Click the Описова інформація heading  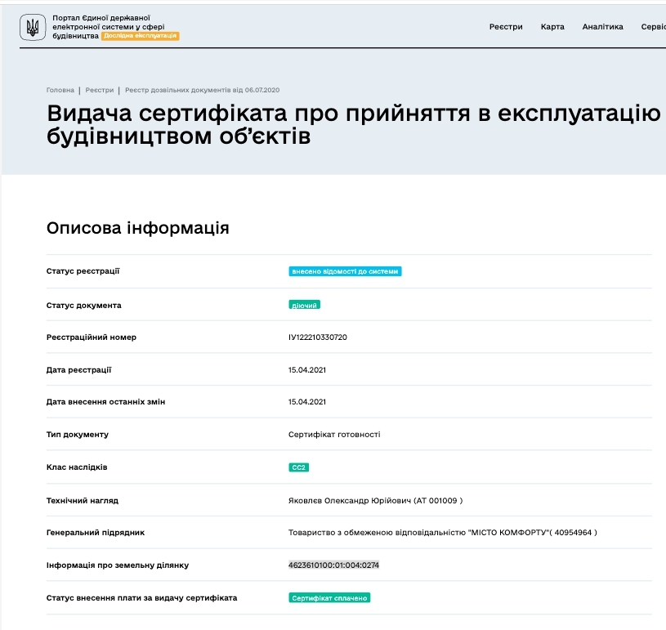[x=137, y=228]
